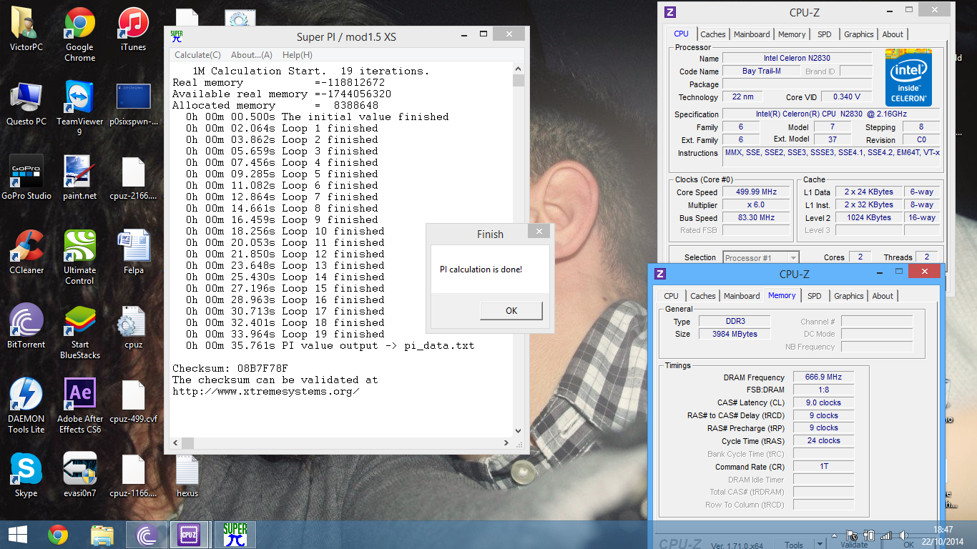The image size is (977, 549).
Task: Switch to About tab in top CPU-Z window
Action: pyautogui.click(x=893, y=34)
